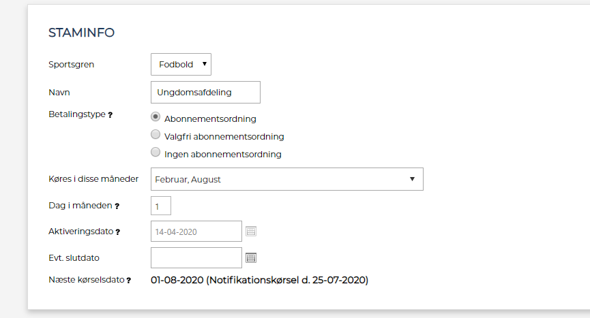Click the Dag i måneden number field
Image resolution: width=590 pixels, height=318 pixels.
click(x=160, y=206)
